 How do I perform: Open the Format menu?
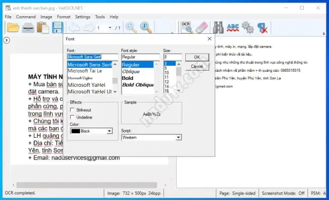(64, 17)
